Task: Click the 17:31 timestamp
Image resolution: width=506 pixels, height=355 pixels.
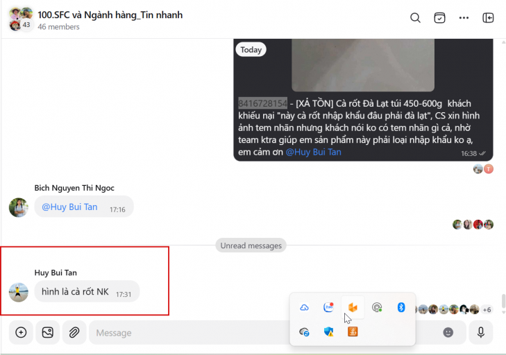Action: 124,295
